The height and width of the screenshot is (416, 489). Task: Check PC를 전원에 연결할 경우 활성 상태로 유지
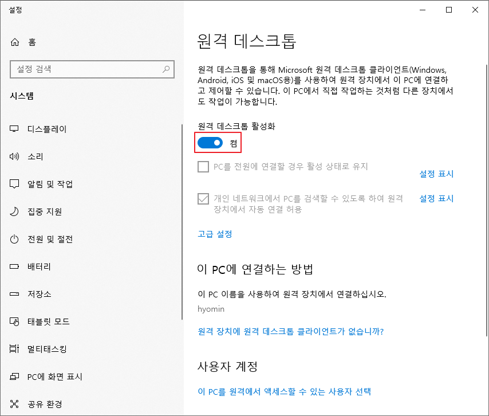point(203,167)
